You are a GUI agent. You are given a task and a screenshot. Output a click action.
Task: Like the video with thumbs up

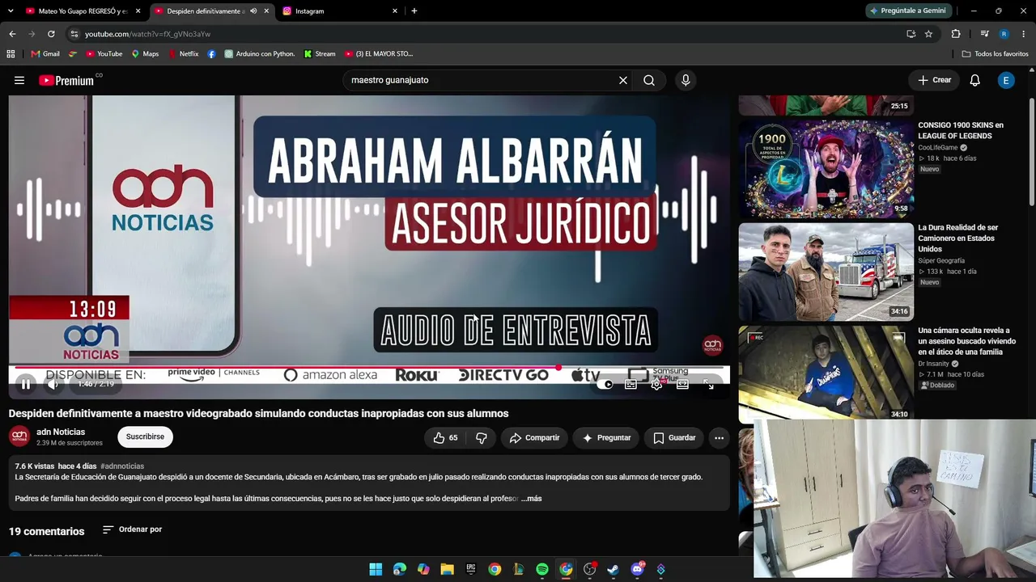pos(446,437)
